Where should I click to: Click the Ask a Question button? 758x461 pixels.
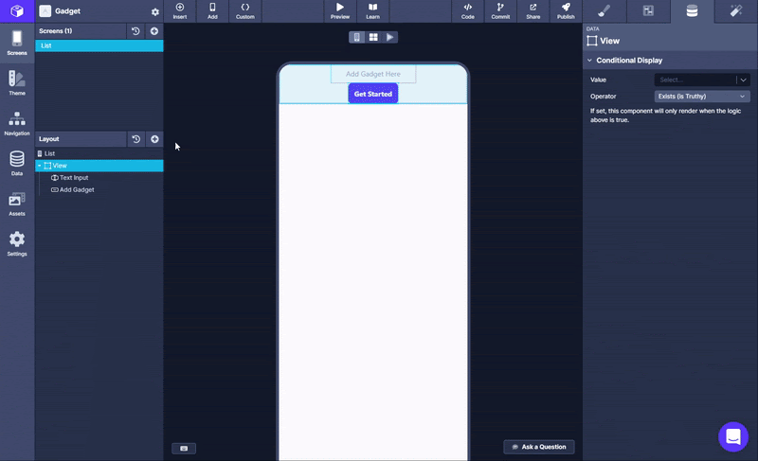click(x=538, y=447)
